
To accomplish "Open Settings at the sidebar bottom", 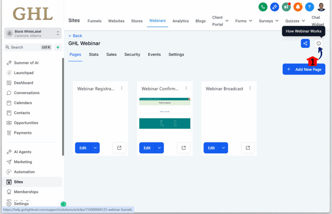I will coord(21,204).
